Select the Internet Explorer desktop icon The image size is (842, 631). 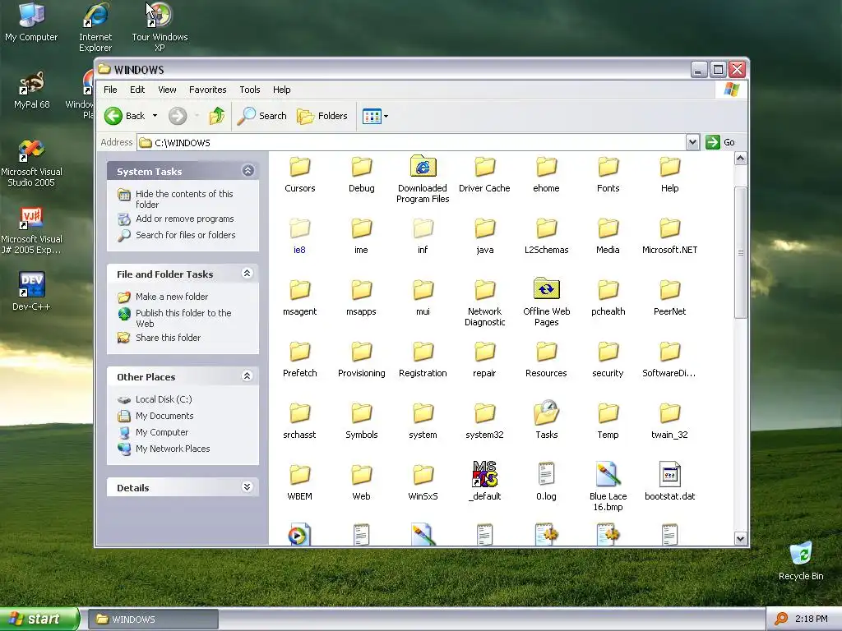pos(95,27)
